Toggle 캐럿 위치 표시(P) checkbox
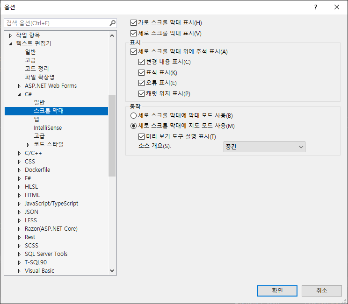 (x=141, y=93)
